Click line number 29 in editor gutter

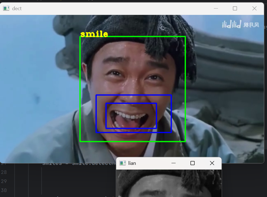tap(4, 181)
